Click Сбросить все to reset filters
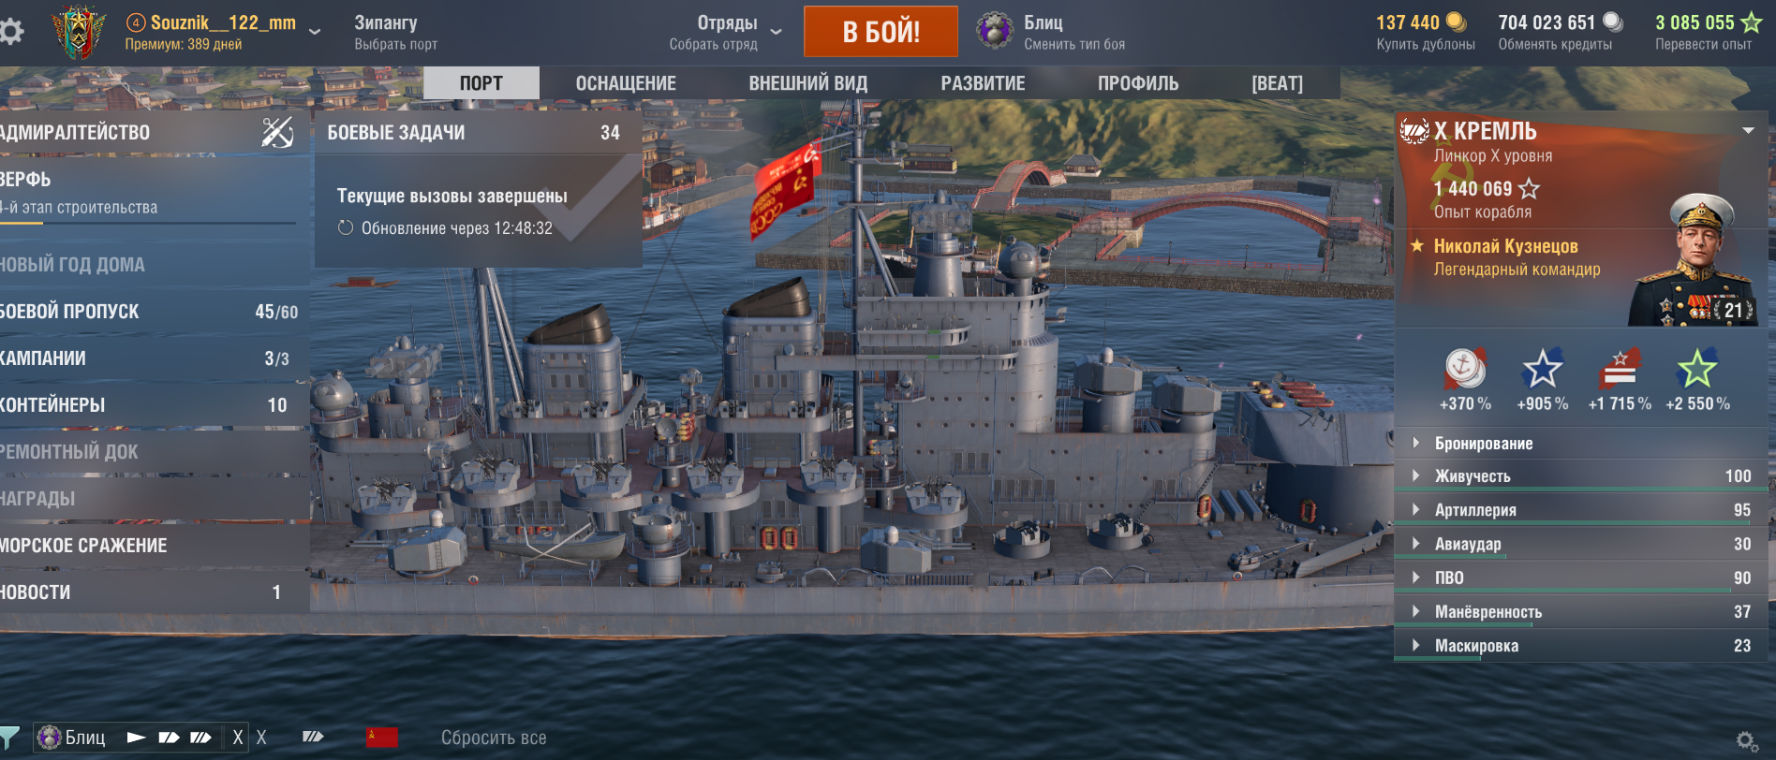Screen dimensions: 1776x760 [494, 738]
